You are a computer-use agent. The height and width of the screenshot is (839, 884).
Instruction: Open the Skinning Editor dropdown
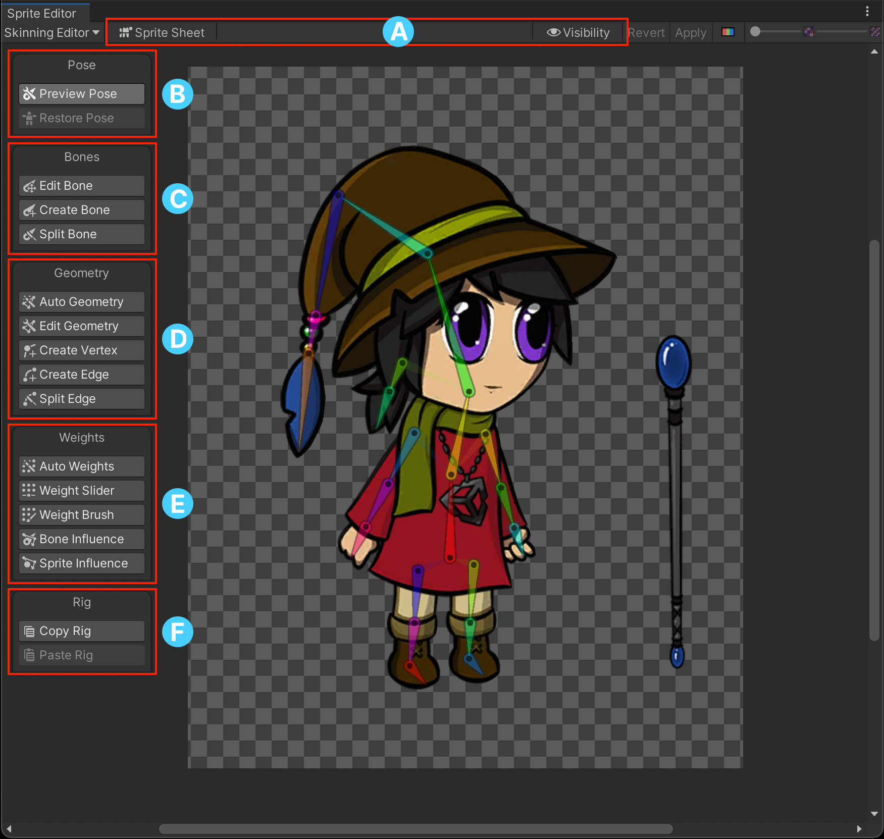[x=51, y=33]
